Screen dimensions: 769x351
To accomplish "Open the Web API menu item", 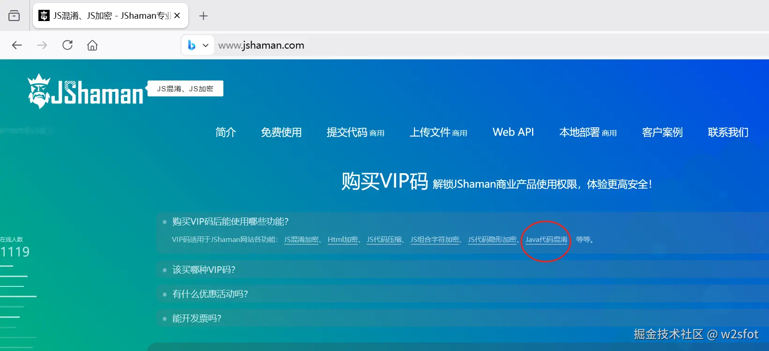I will pos(513,132).
